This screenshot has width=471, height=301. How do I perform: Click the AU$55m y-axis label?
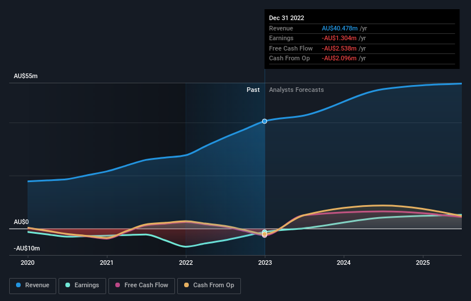click(x=26, y=76)
